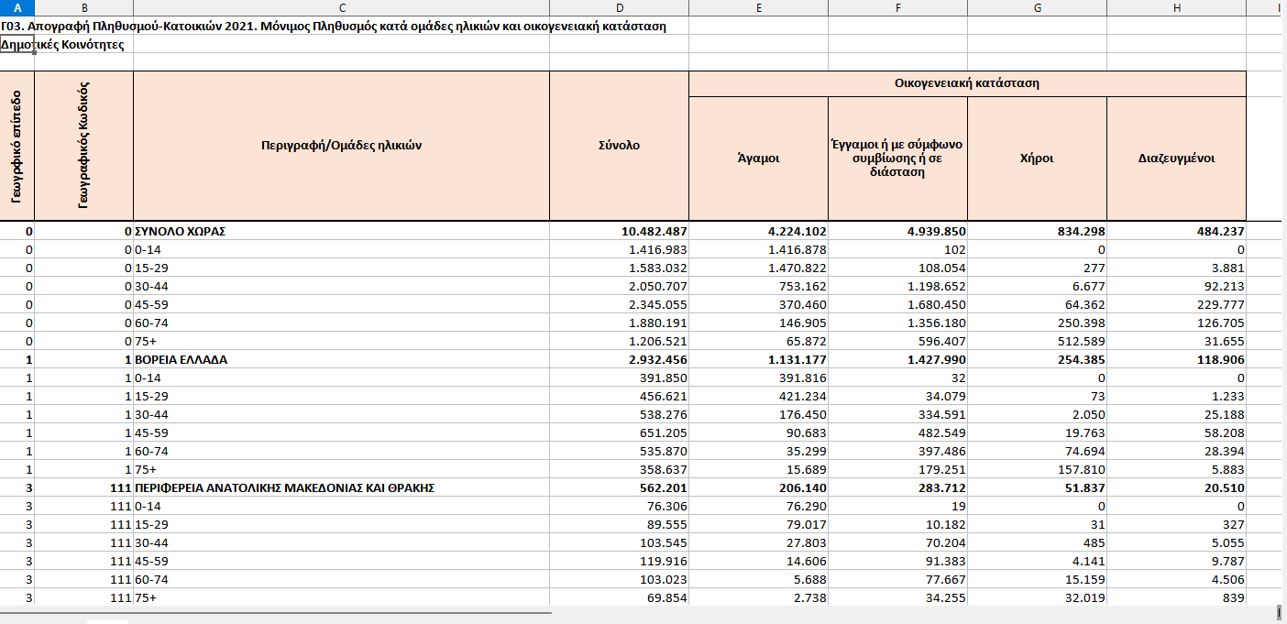Select column A header

coord(17,8)
